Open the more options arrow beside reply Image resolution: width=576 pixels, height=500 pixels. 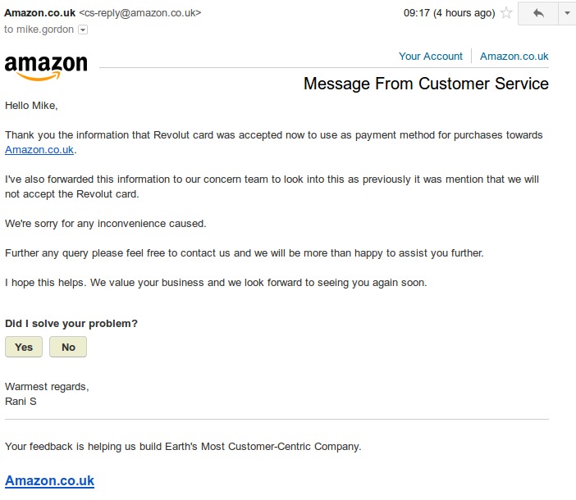tap(567, 13)
